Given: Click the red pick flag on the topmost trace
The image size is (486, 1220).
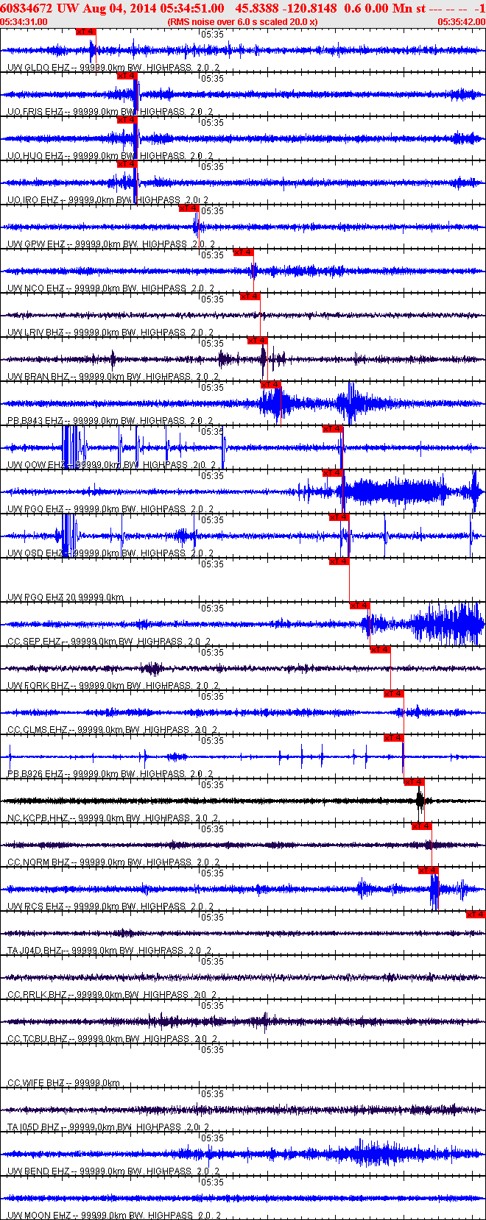Looking at the screenshot, I should [86, 32].
